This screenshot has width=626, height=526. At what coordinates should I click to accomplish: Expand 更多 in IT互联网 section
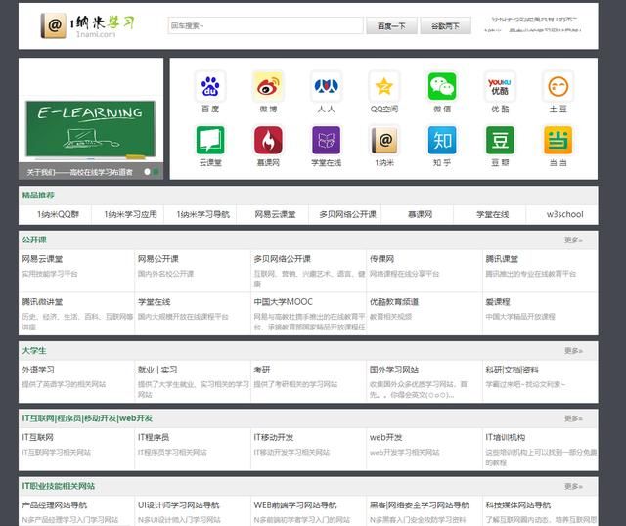pos(573,418)
